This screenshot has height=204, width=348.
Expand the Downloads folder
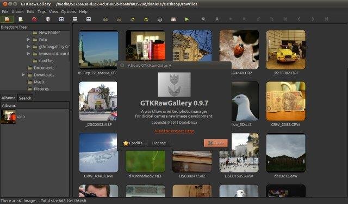(23, 75)
